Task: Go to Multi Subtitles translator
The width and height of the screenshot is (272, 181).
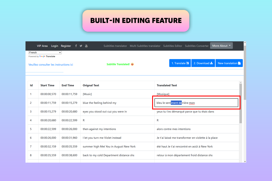Action: (x=145, y=46)
